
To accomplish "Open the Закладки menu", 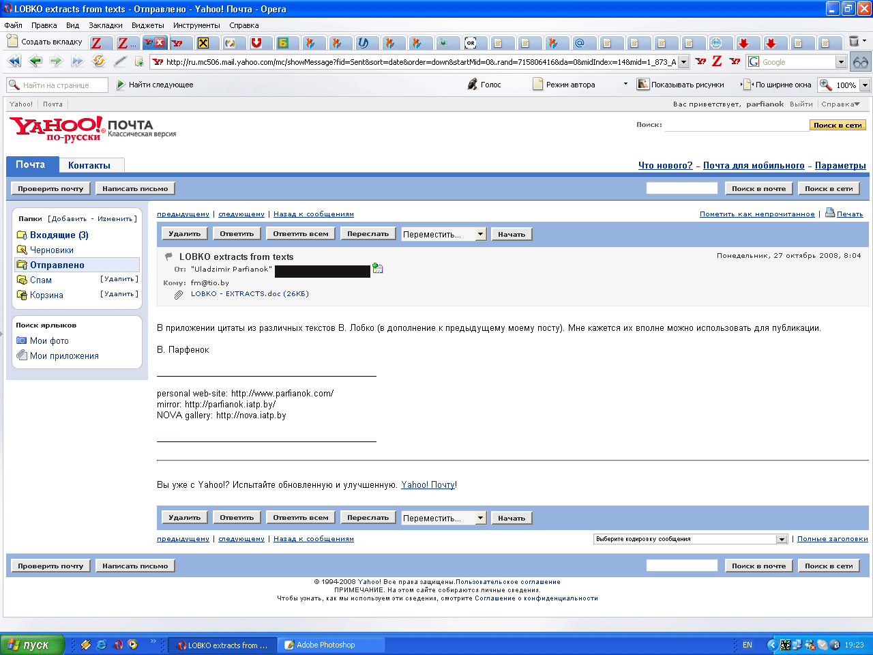I will click(105, 25).
